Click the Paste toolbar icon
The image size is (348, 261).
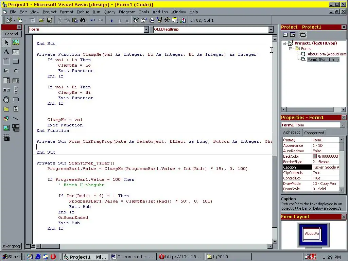point(75,20)
